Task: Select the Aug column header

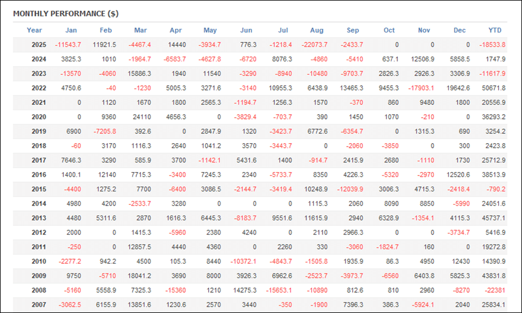Action: coord(317,30)
